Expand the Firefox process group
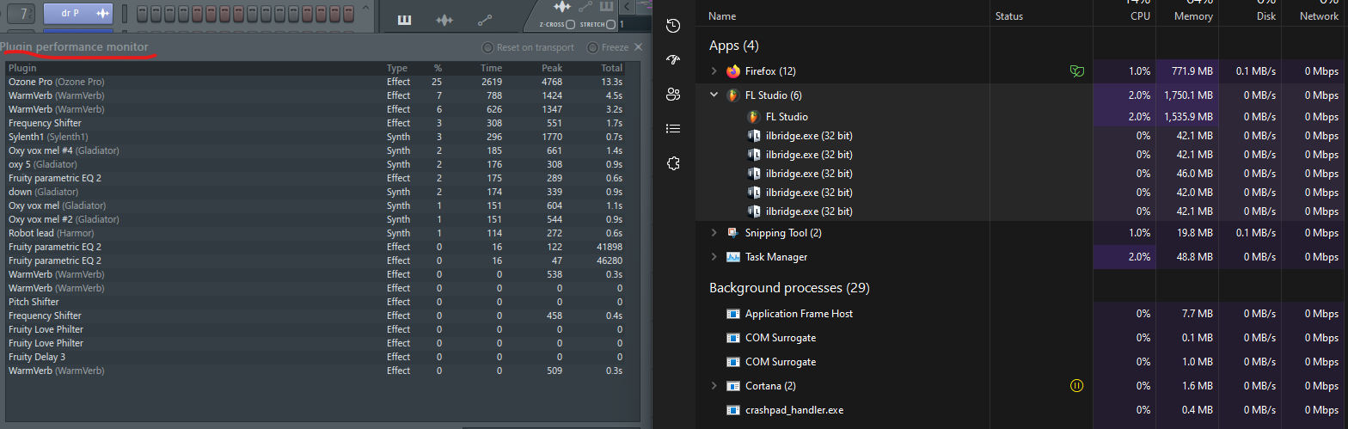 [714, 71]
